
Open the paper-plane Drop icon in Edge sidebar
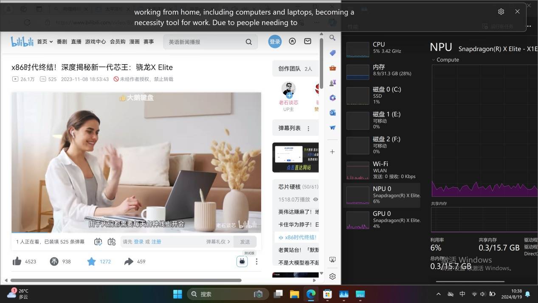point(332,127)
